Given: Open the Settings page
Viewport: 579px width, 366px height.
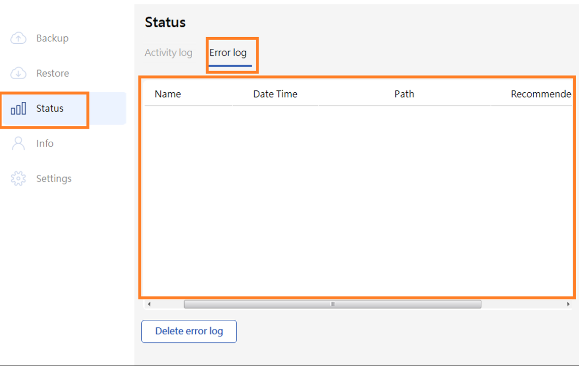Looking at the screenshot, I should pos(54,179).
